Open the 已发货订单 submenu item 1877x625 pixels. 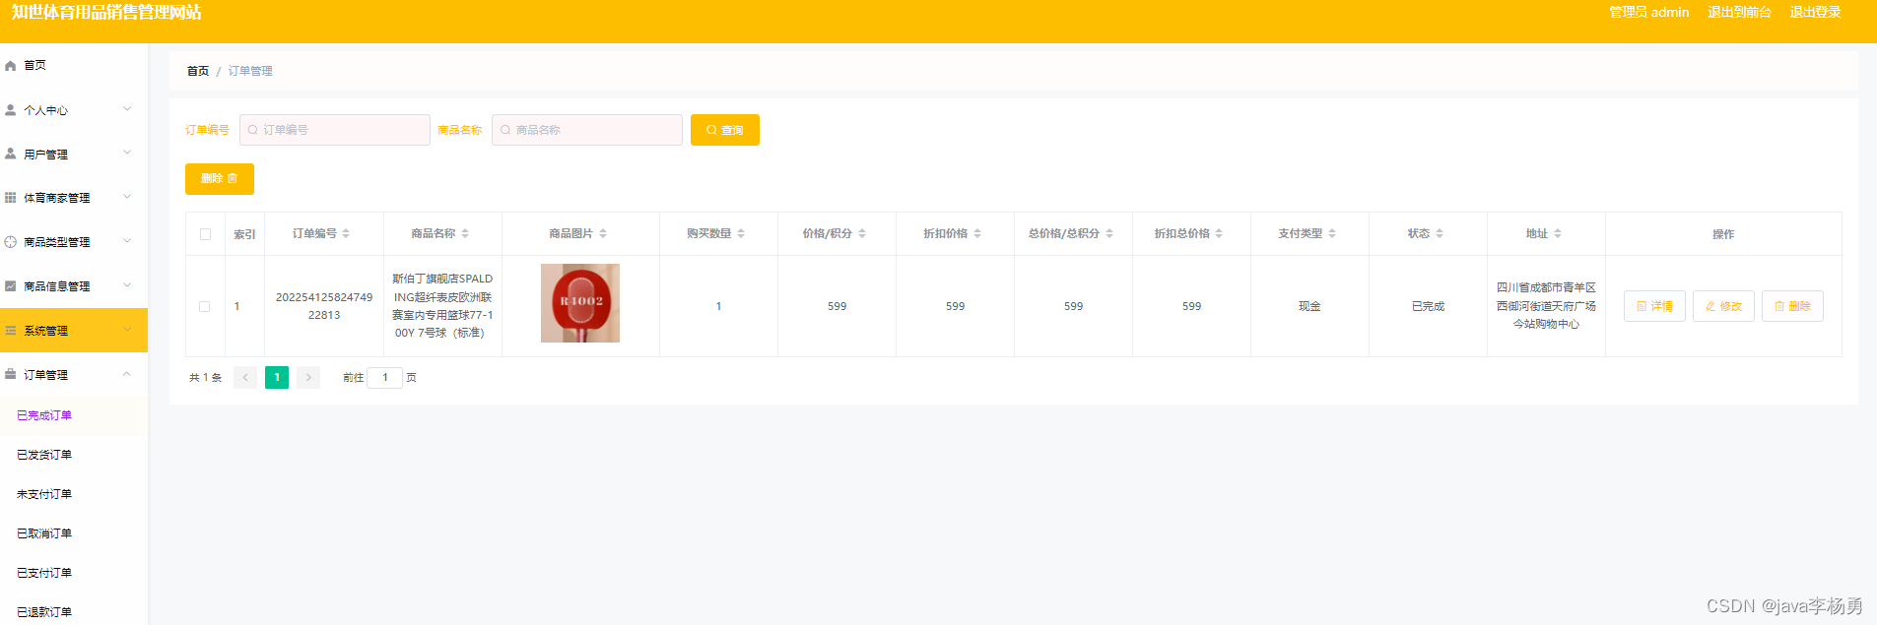[x=74, y=455]
